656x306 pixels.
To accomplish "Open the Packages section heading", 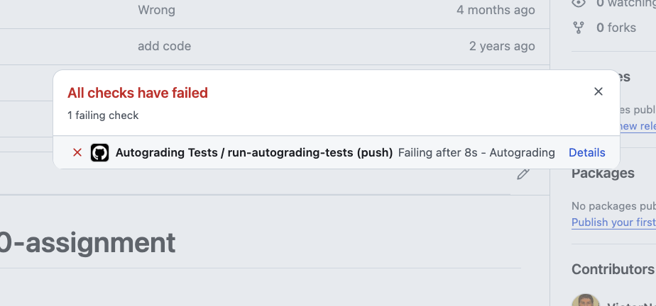I will (x=603, y=173).
